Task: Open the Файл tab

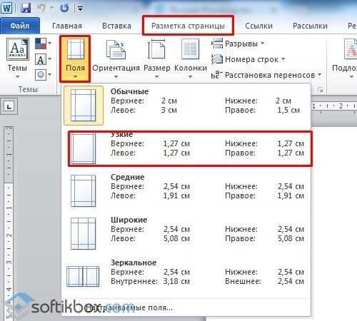Action: tap(20, 26)
